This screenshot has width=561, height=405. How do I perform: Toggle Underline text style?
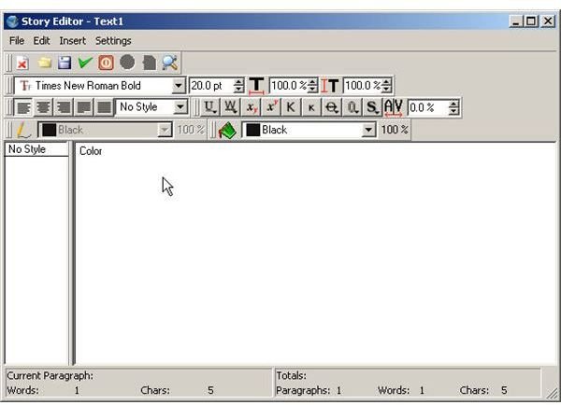[x=209, y=107]
